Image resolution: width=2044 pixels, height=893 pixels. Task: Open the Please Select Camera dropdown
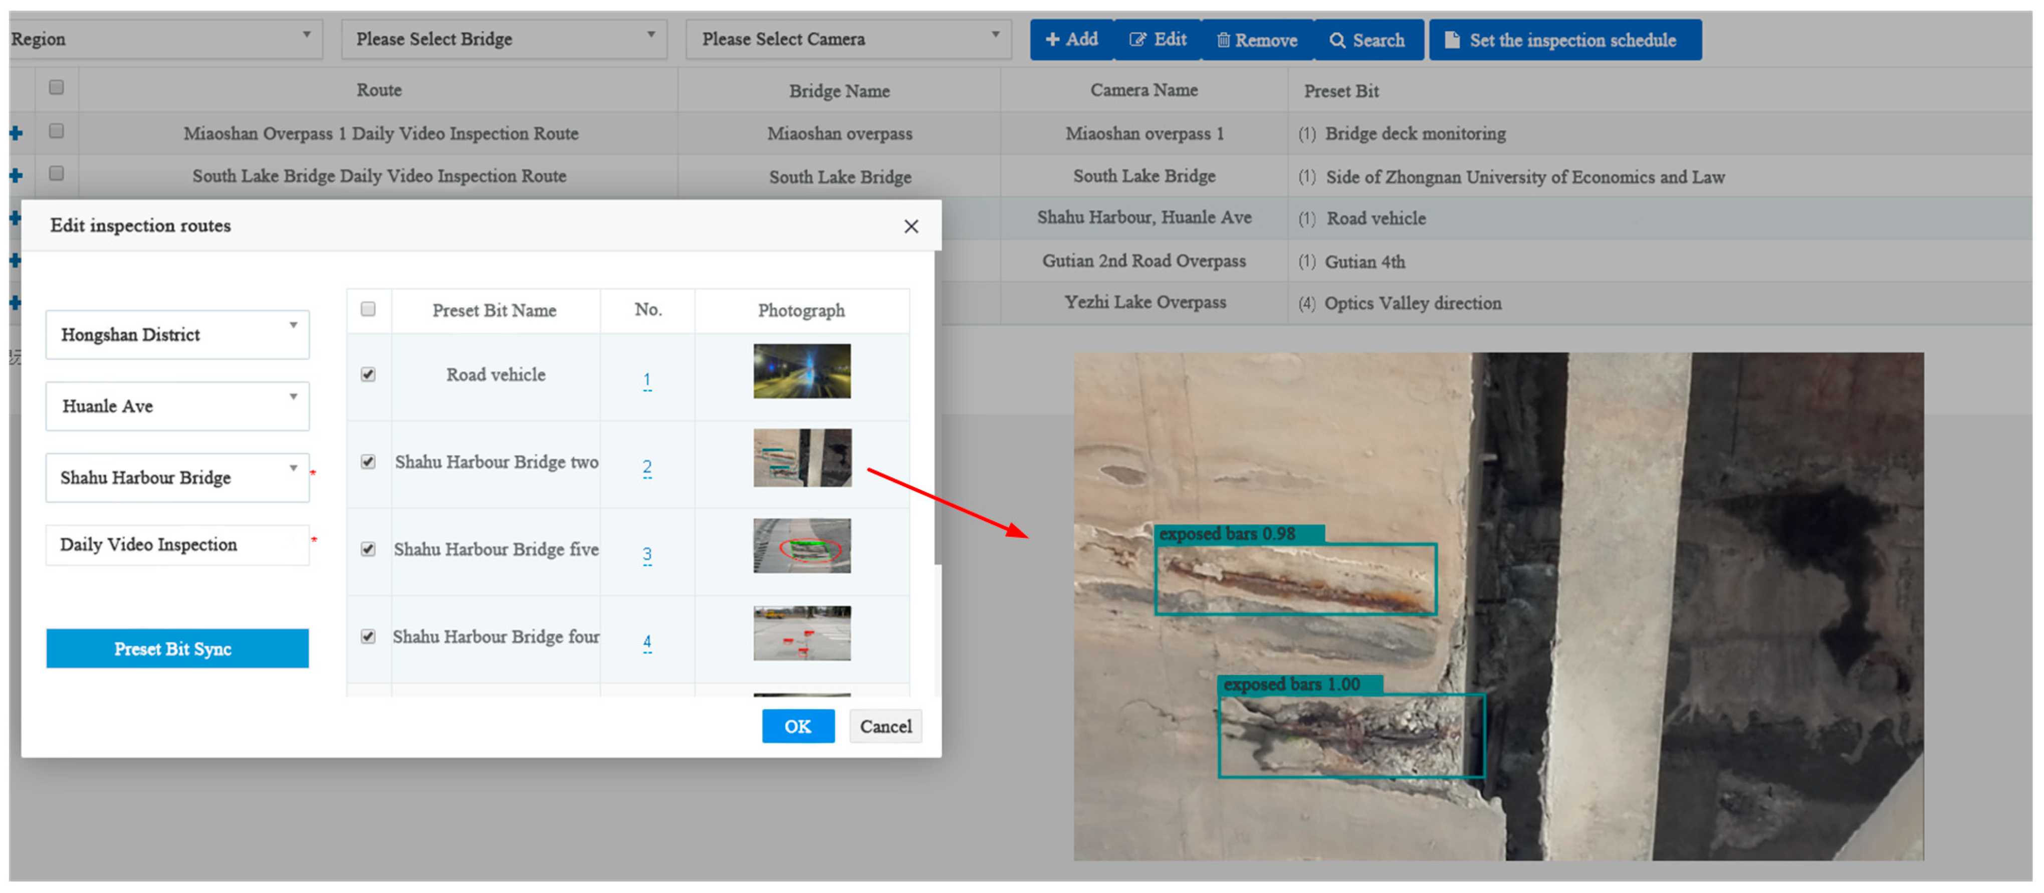(x=848, y=39)
